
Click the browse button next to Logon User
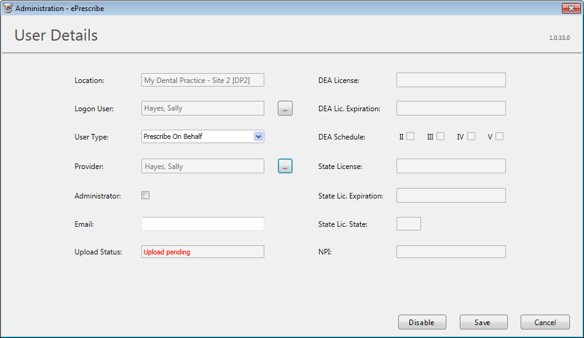[285, 109]
